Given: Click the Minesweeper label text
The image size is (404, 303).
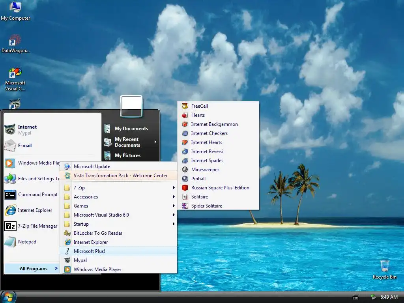Looking at the screenshot, I should coord(205,170).
